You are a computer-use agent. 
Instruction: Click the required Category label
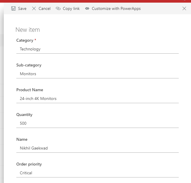(x=25, y=41)
